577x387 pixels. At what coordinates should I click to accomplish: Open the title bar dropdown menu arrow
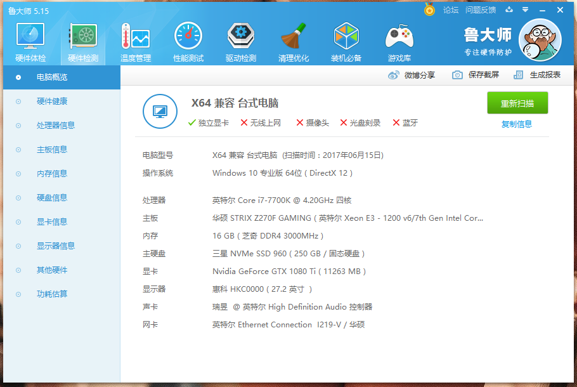coord(525,10)
